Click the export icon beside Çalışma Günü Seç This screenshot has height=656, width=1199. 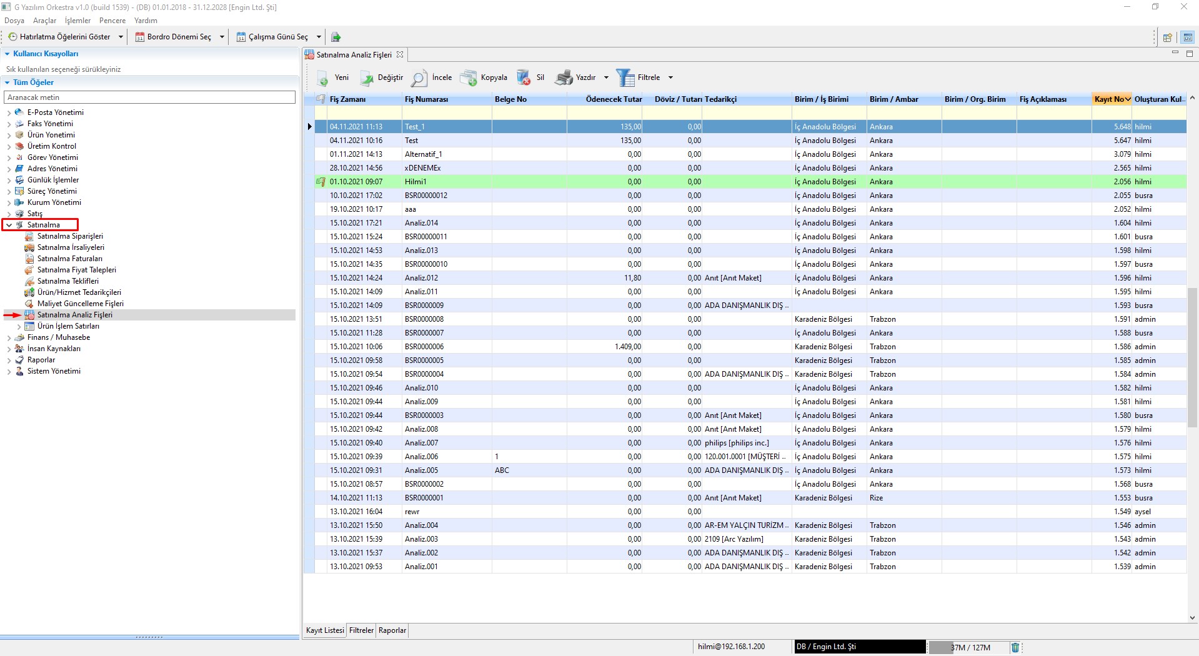tap(336, 37)
